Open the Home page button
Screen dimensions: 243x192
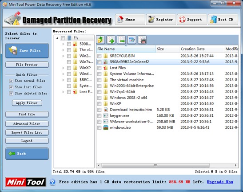tap(130, 20)
